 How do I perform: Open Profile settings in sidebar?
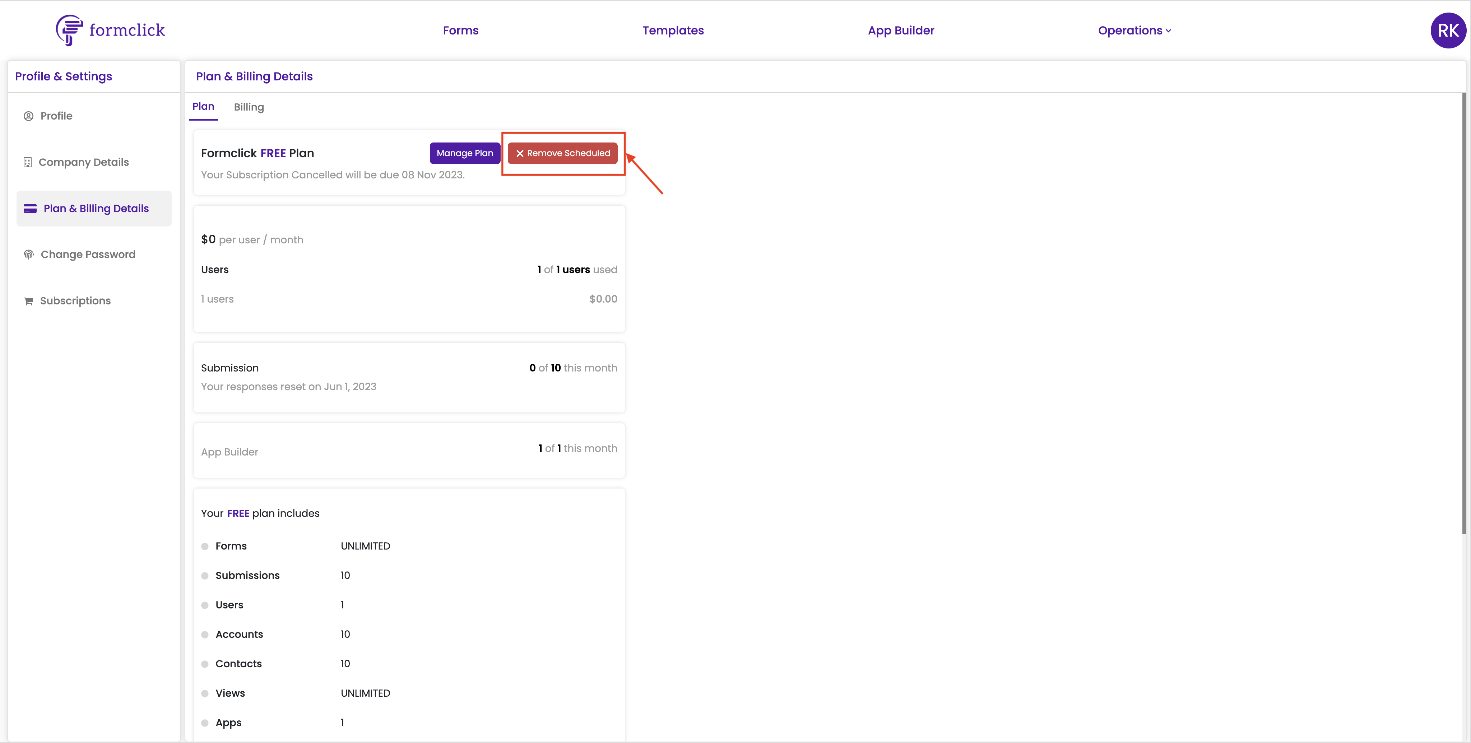(x=94, y=116)
